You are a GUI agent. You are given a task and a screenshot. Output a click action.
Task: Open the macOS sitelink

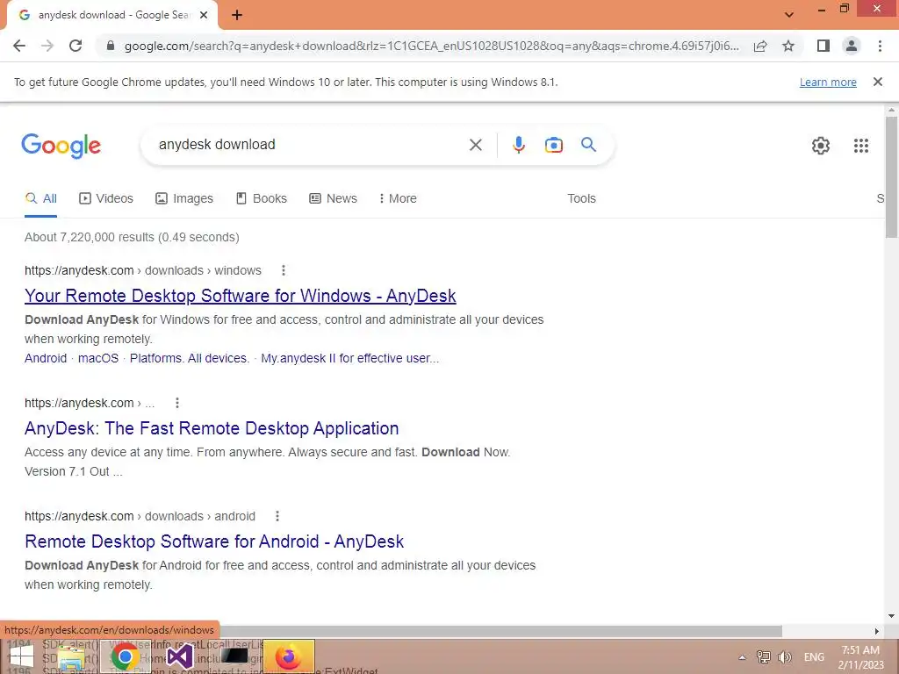(98, 358)
